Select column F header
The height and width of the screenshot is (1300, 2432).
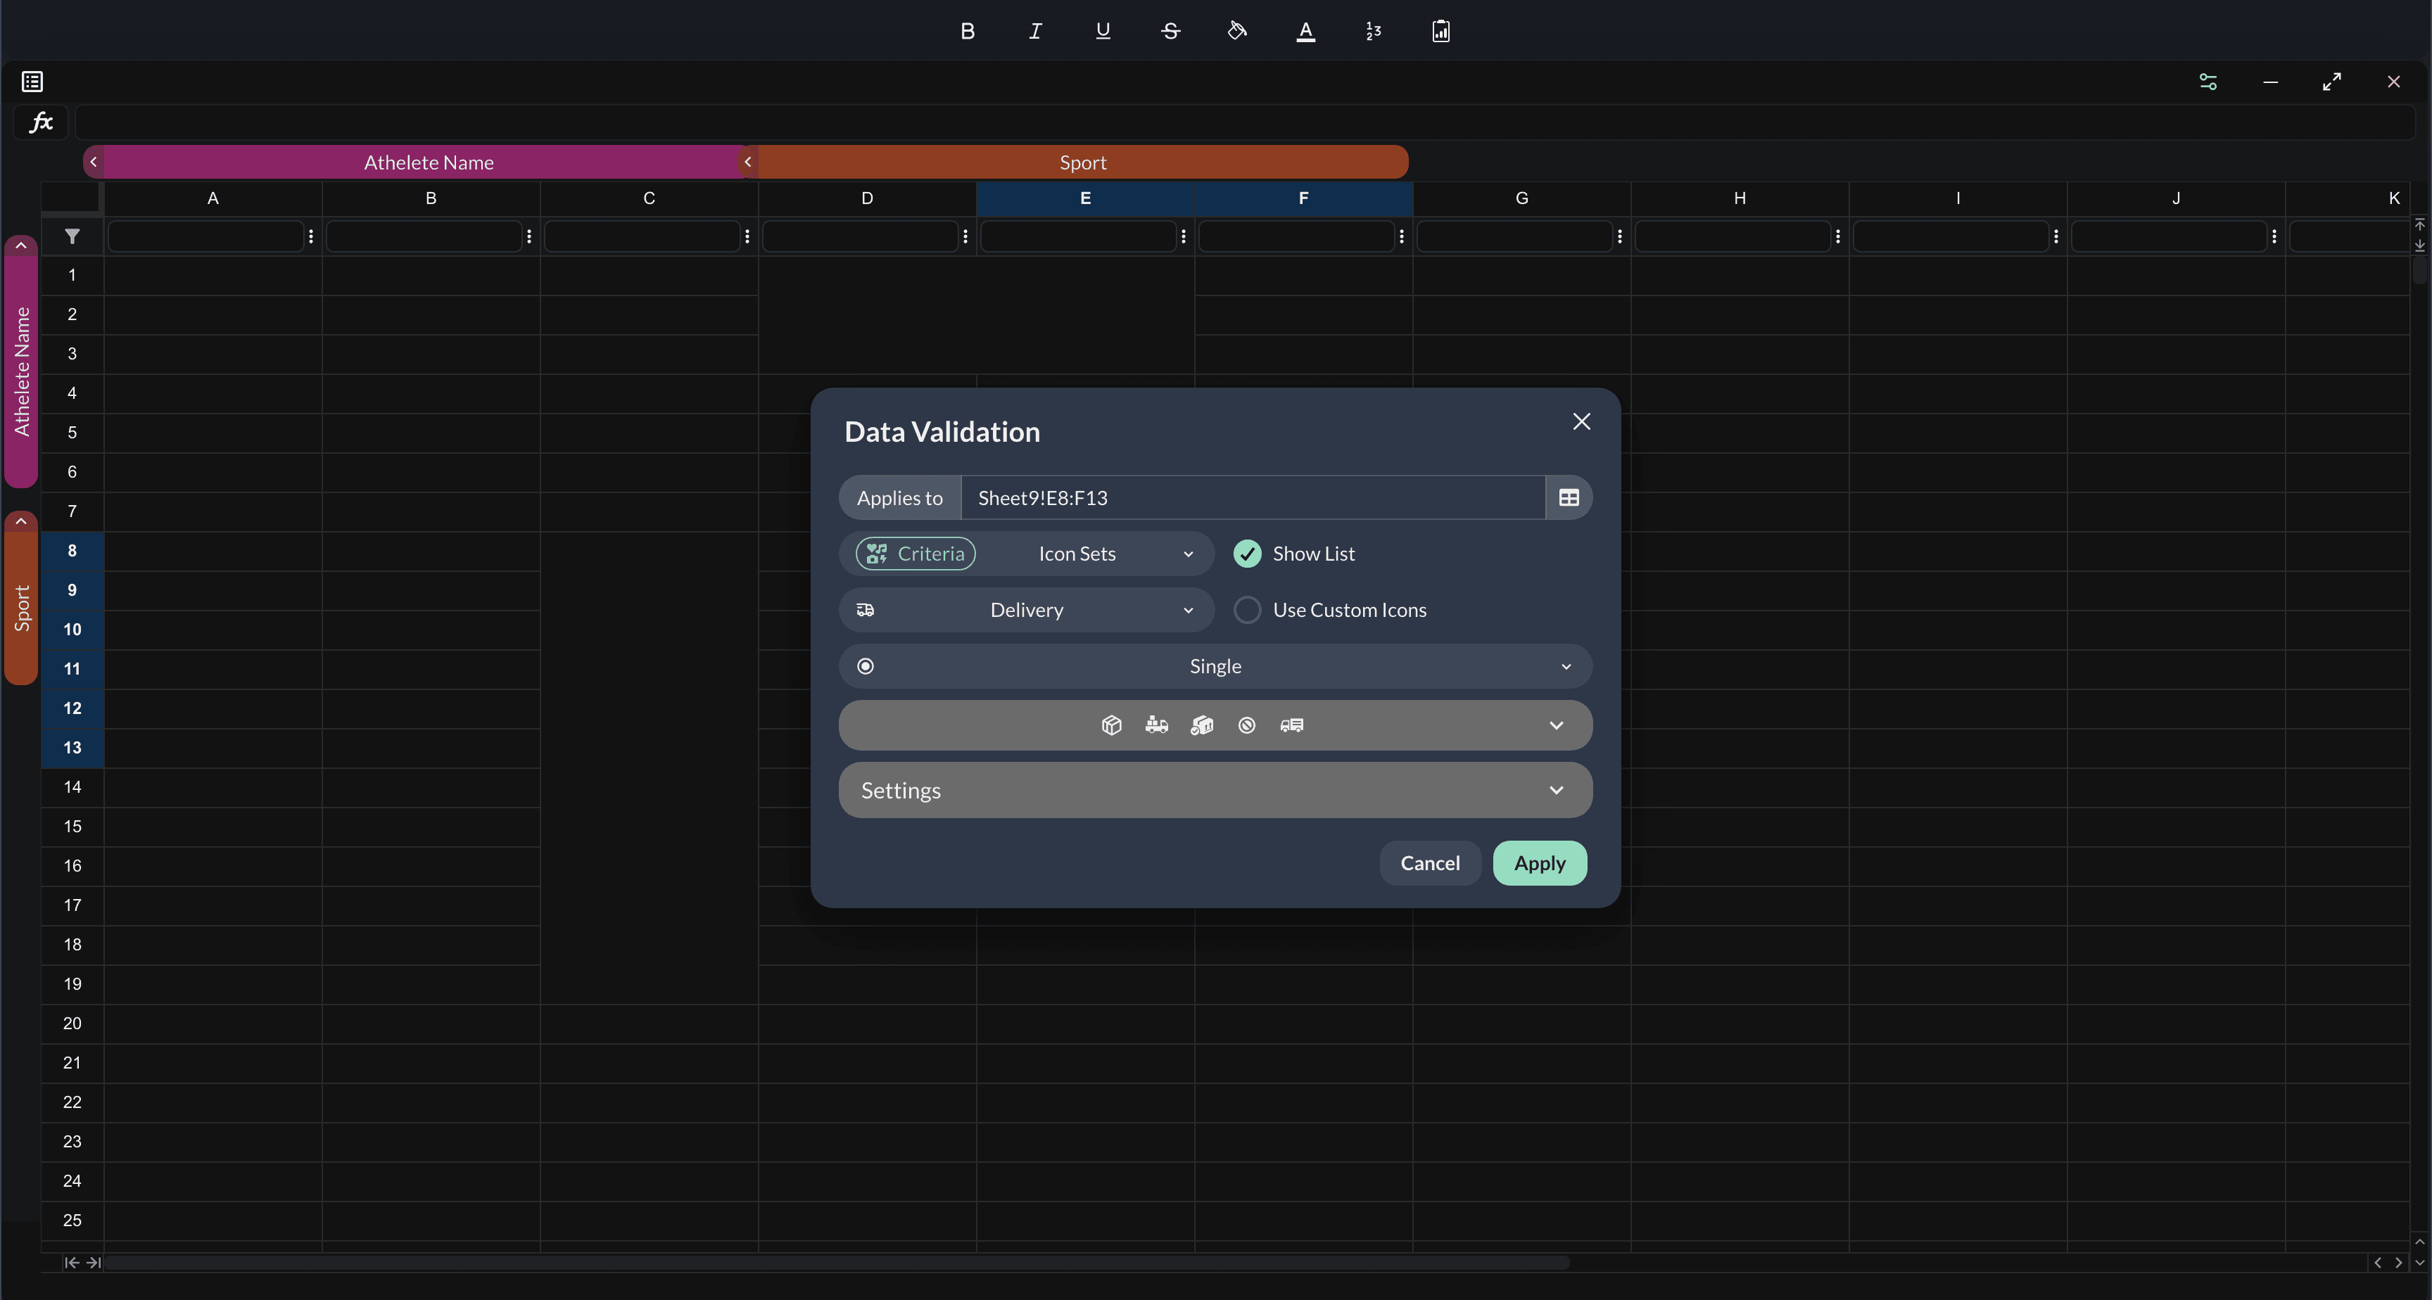click(x=1303, y=198)
